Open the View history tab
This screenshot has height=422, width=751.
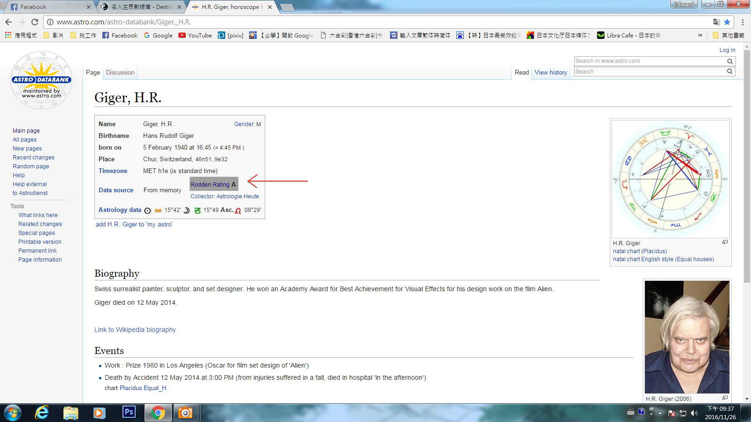tap(551, 72)
